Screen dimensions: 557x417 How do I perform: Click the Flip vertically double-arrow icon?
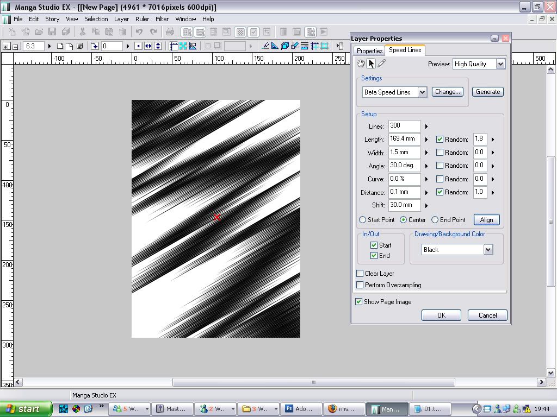pyautogui.click(x=158, y=46)
